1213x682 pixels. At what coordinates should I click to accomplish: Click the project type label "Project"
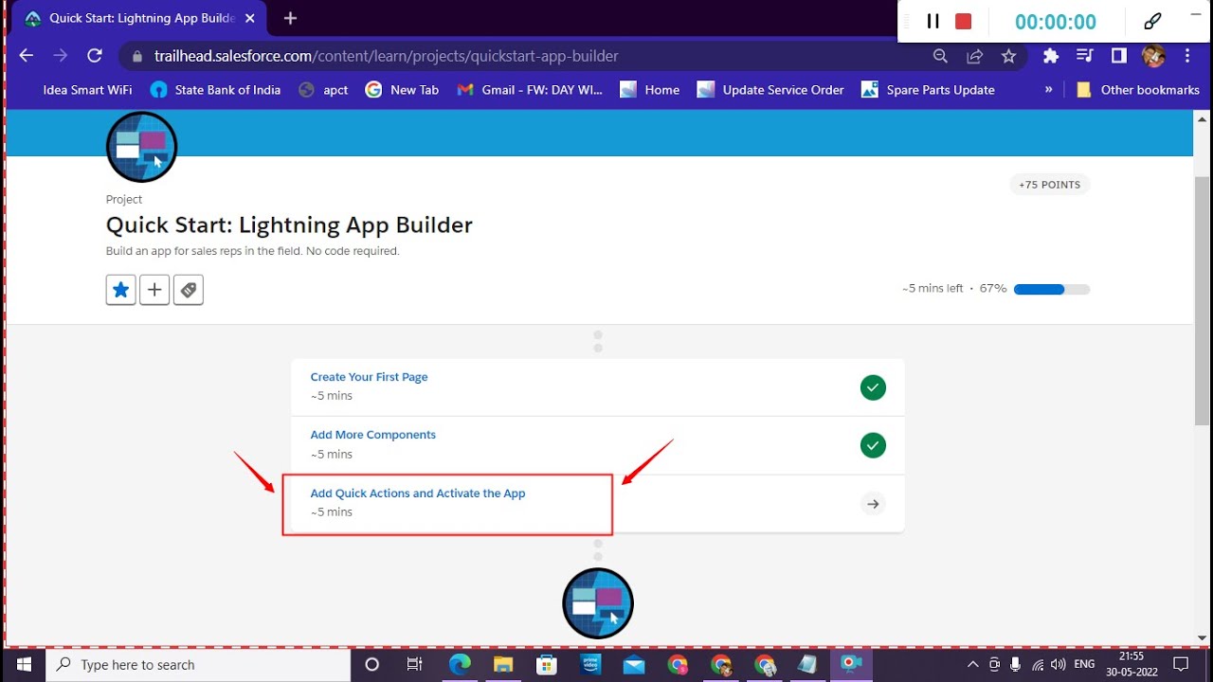tap(124, 200)
